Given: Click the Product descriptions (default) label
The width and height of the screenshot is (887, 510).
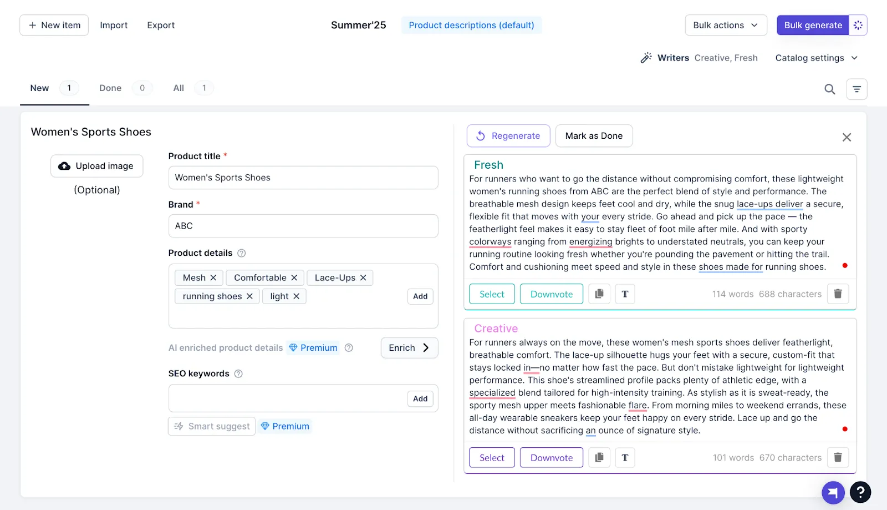Looking at the screenshot, I should point(472,25).
